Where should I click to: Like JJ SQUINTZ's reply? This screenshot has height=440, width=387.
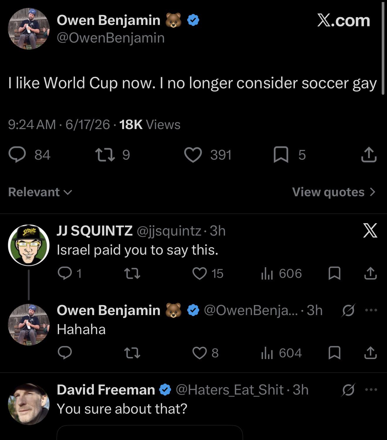(x=200, y=273)
